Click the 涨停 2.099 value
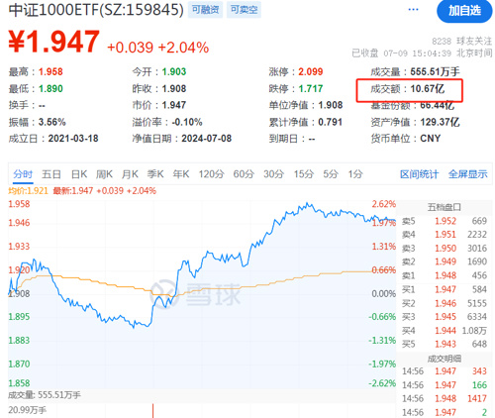495x418 pixels. coord(311,71)
